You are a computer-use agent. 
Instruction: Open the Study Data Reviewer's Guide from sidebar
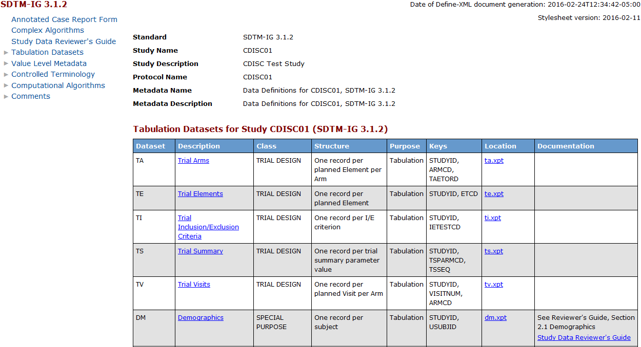(x=63, y=41)
